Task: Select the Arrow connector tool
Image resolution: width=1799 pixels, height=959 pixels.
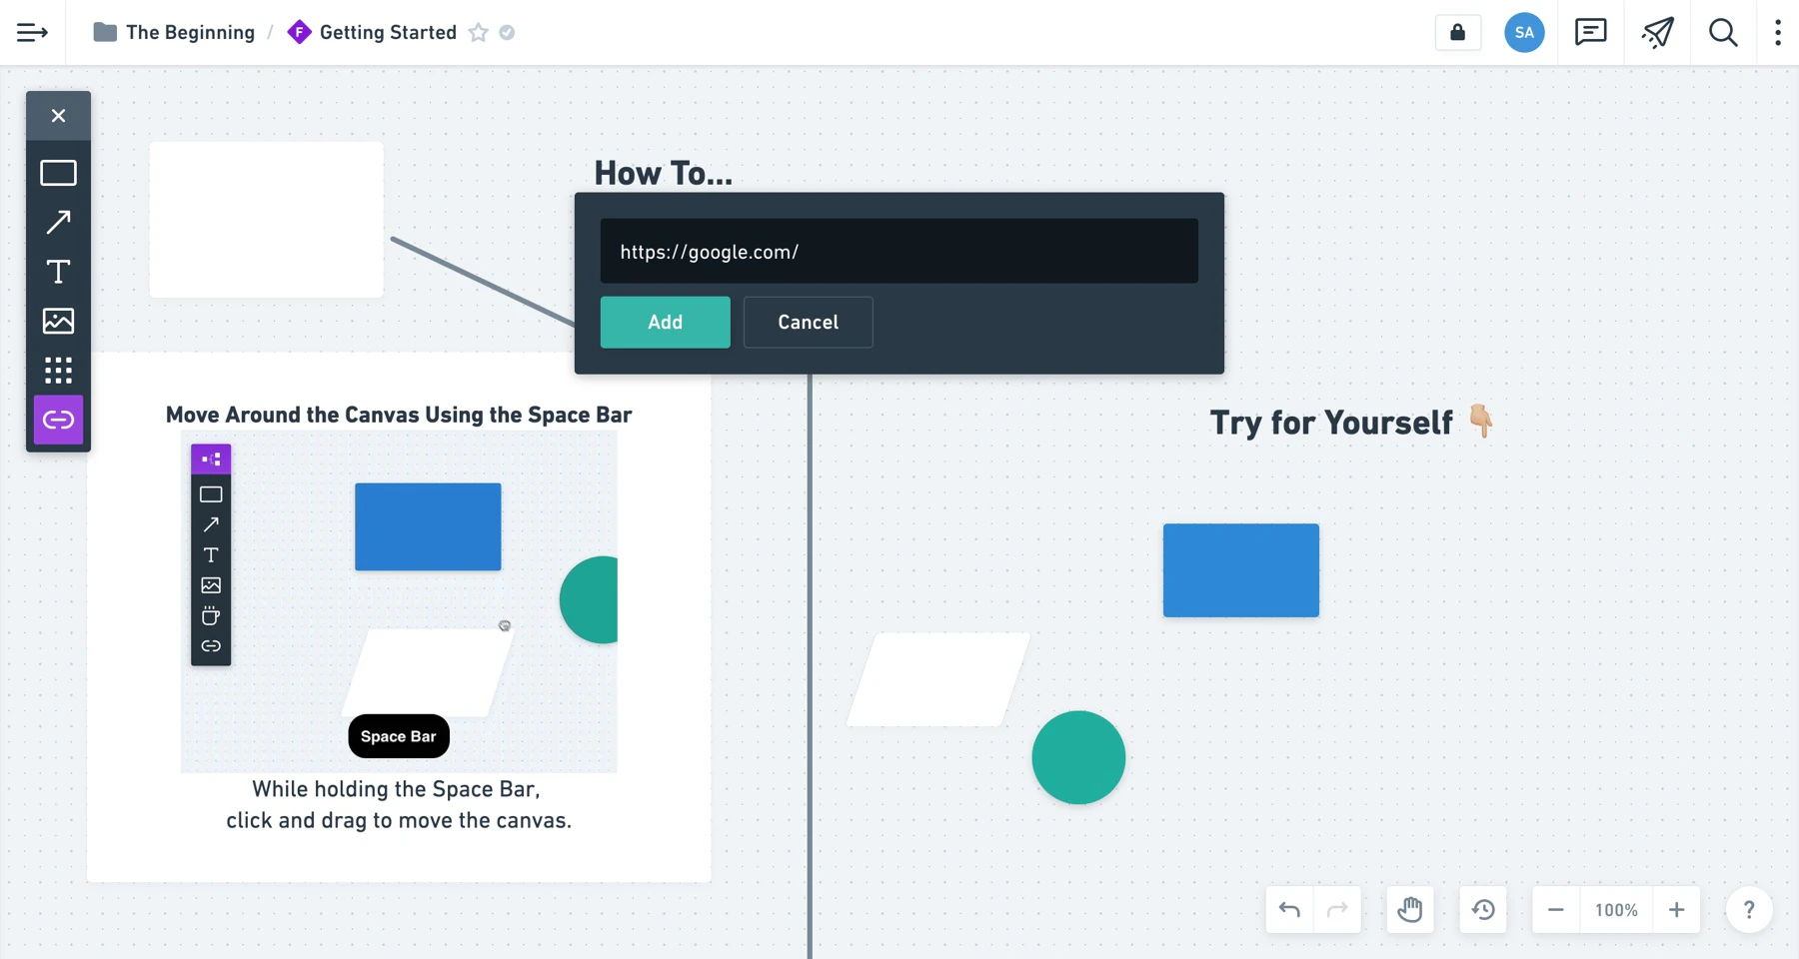Action: pos(58,222)
